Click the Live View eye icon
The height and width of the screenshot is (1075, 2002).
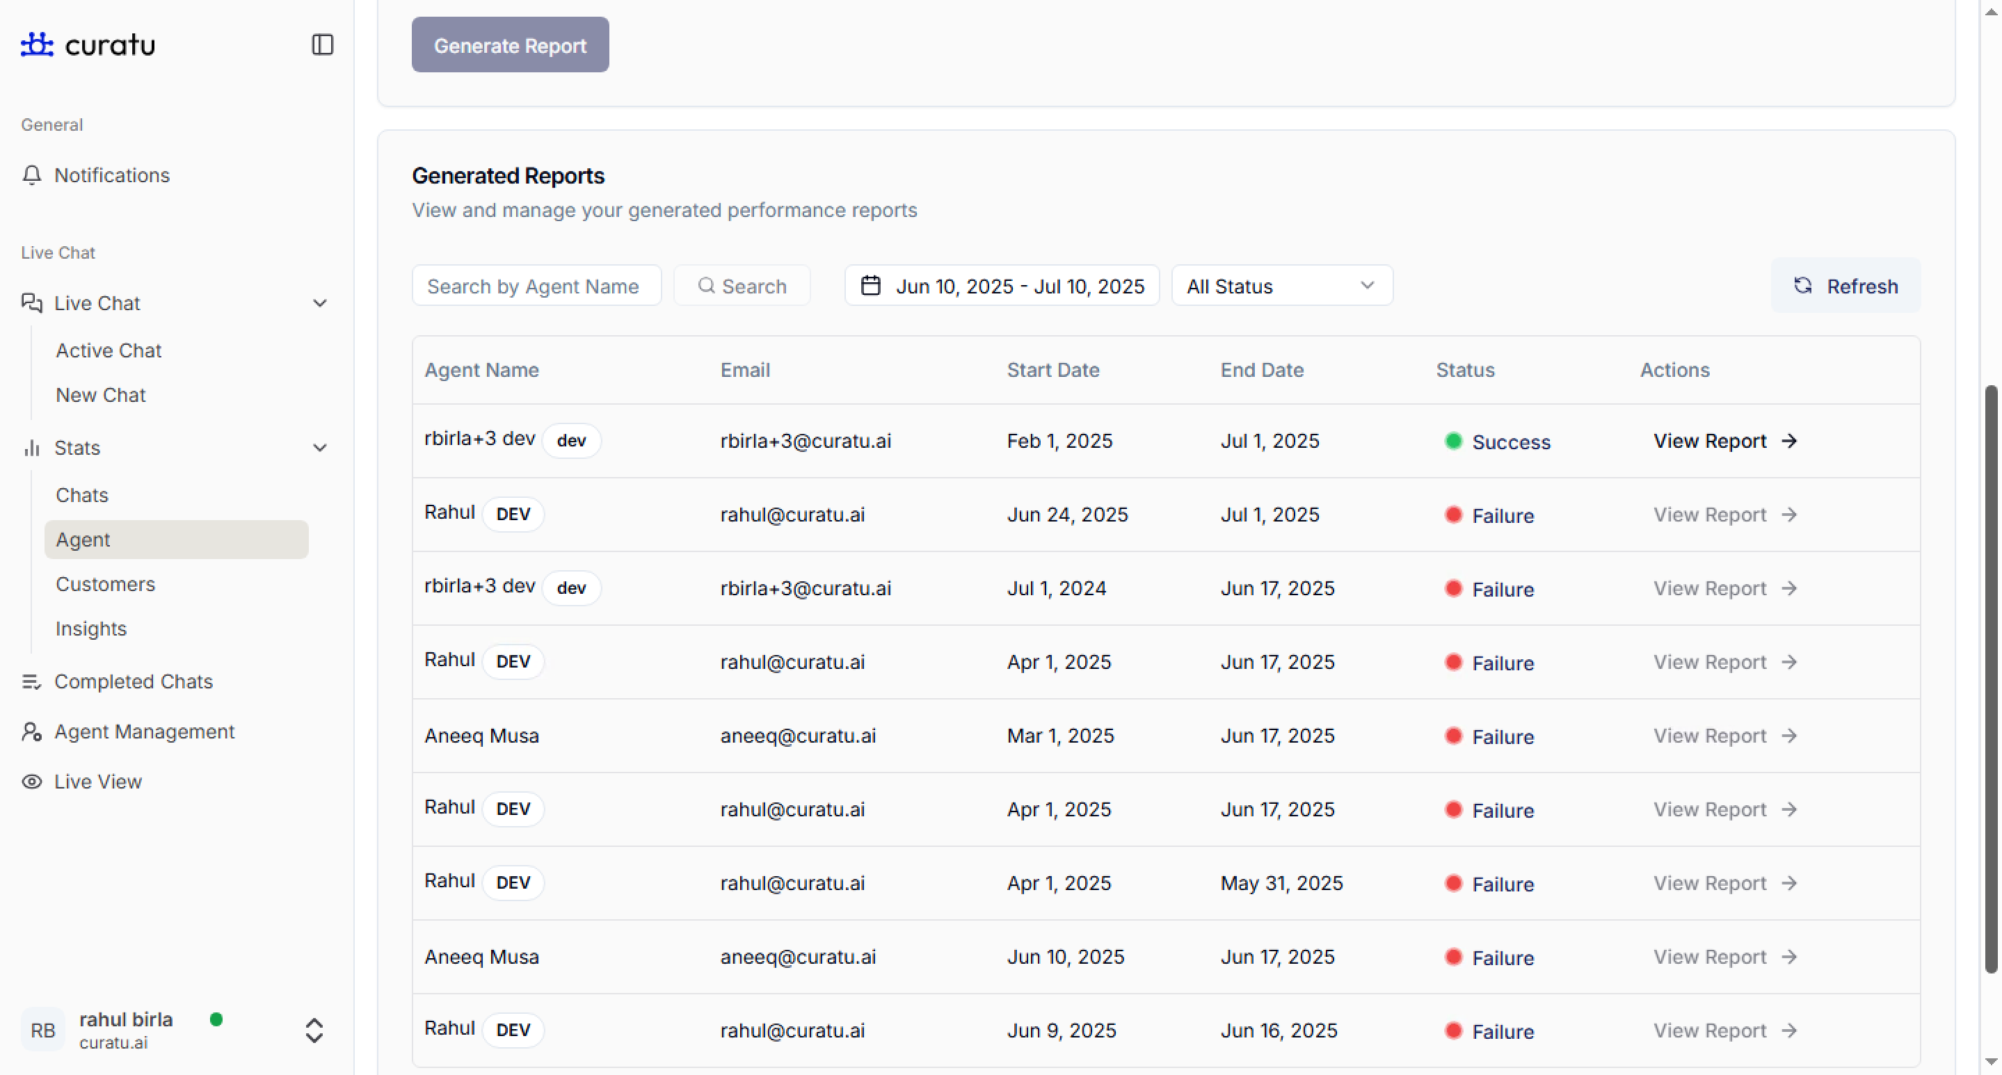[x=32, y=782]
